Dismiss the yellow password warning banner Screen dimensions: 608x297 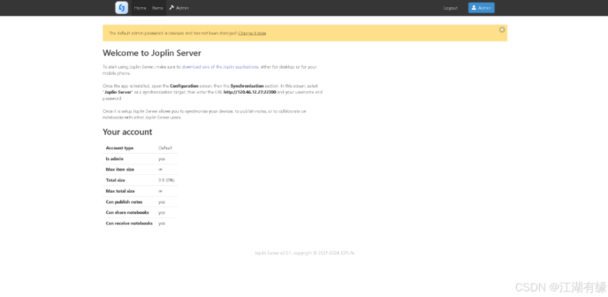tap(502, 30)
